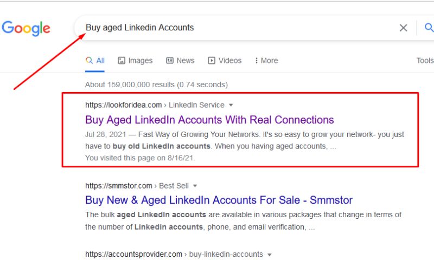The height and width of the screenshot is (260, 434).
Task: Click the Google logo
Action: [25, 28]
